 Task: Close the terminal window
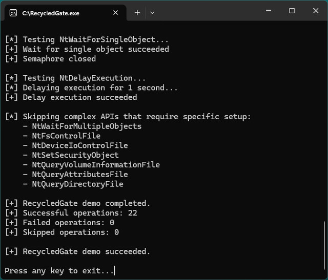point(315,11)
